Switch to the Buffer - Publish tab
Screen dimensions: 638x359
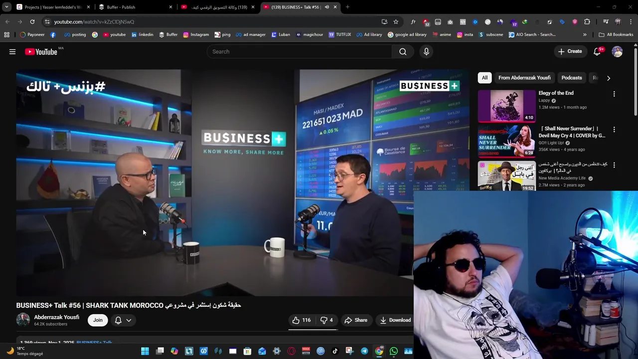point(135,7)
